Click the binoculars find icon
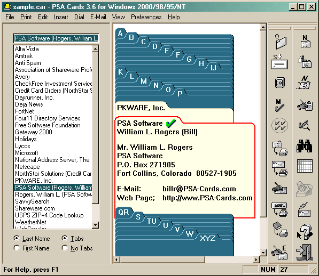Image resolution: width=319 pixels, height=276 pixels. point(305,146)
